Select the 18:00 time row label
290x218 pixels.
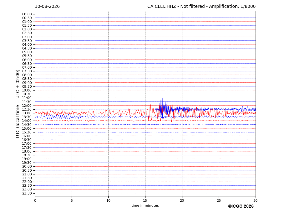click(x=27, y=152)
